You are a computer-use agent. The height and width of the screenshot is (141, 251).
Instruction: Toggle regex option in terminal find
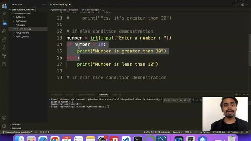point(189,100)
